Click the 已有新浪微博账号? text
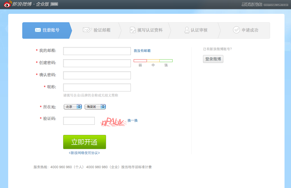 pos(217,49)
